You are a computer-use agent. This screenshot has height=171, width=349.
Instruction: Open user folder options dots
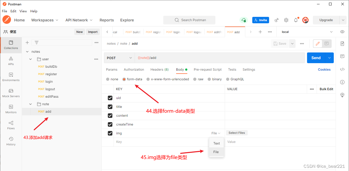(96, 59)
